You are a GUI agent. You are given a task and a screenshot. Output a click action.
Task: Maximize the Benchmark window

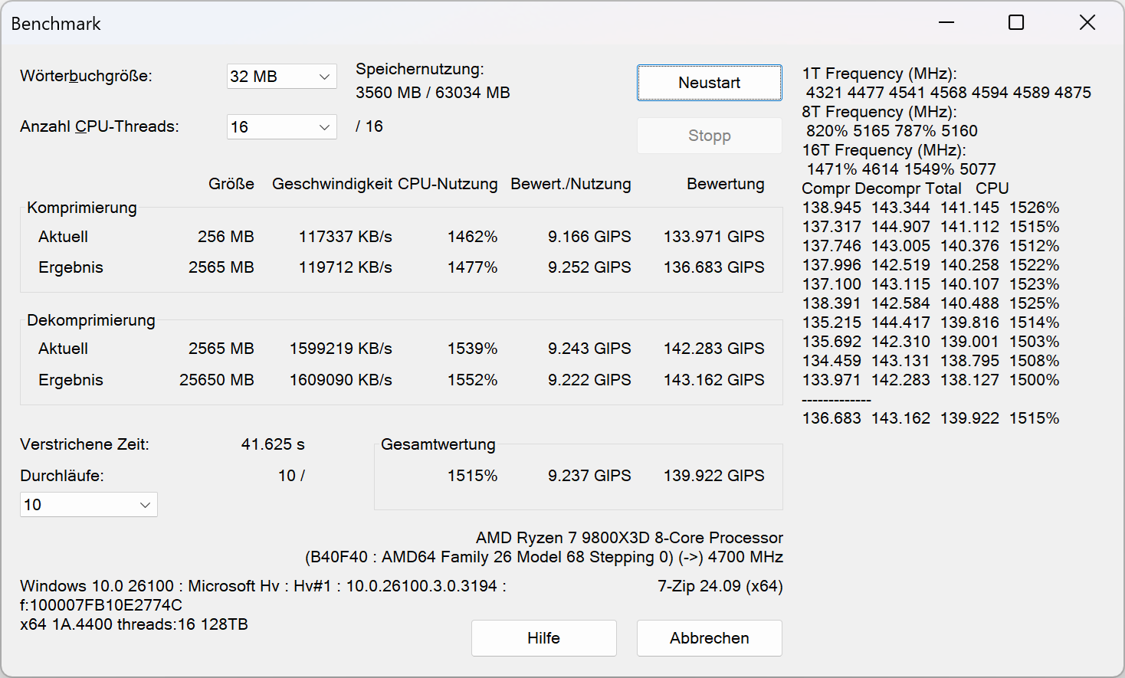pos(1016,23)
